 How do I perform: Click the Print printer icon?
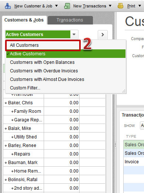[x=120, y=6]
